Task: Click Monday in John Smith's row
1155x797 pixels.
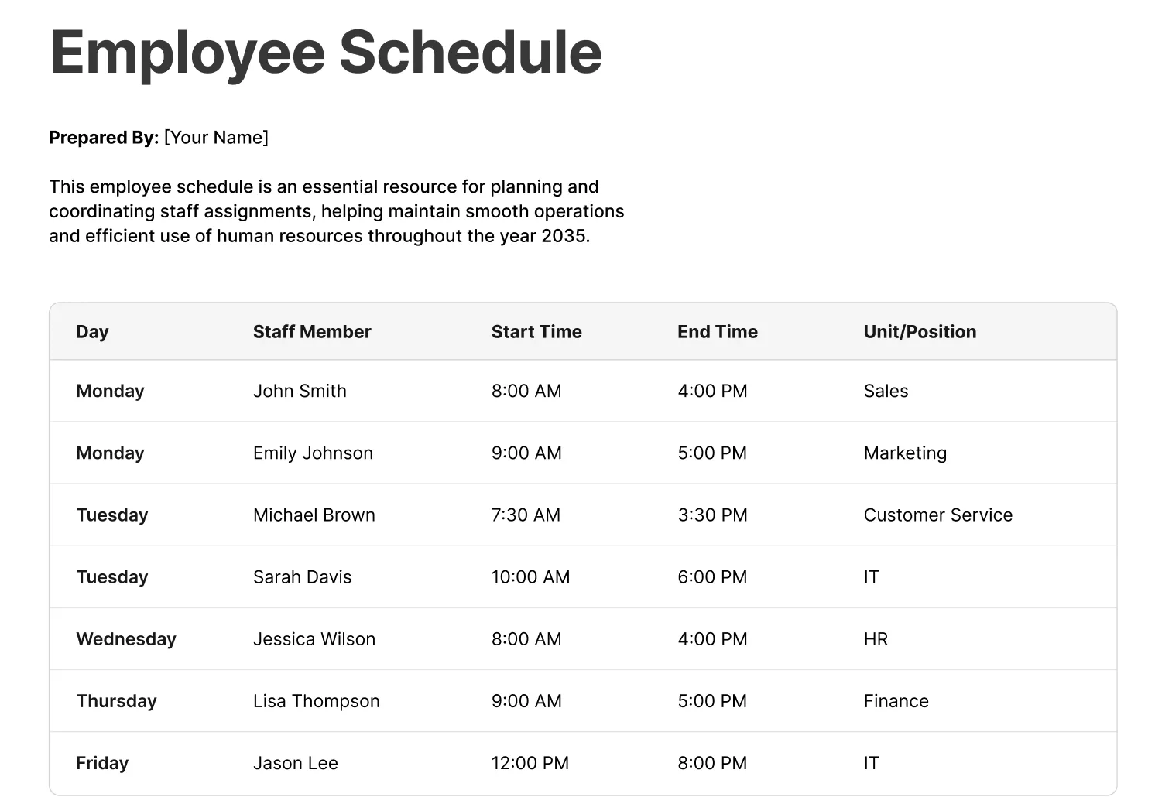Action: [110, 392]
